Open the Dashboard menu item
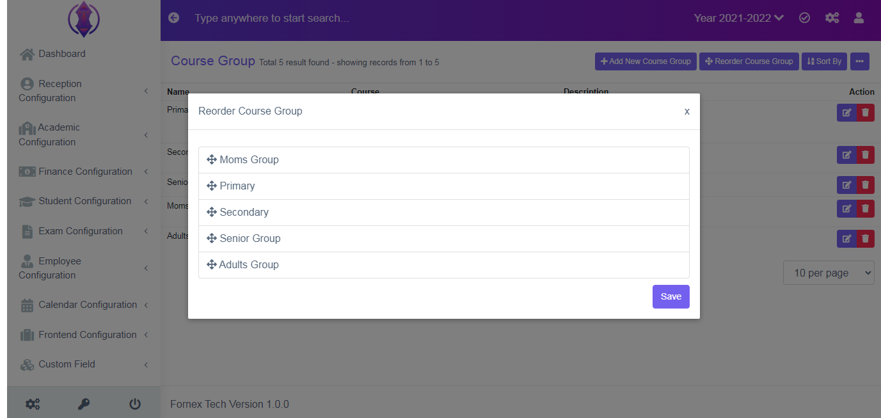This screenshot has height=418, width=881. click(62, 54)
